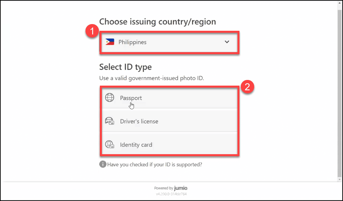This screenshot has height=201, width=343.
Task: Expand the country list with chevron arrow
Action: click(227, 42)
